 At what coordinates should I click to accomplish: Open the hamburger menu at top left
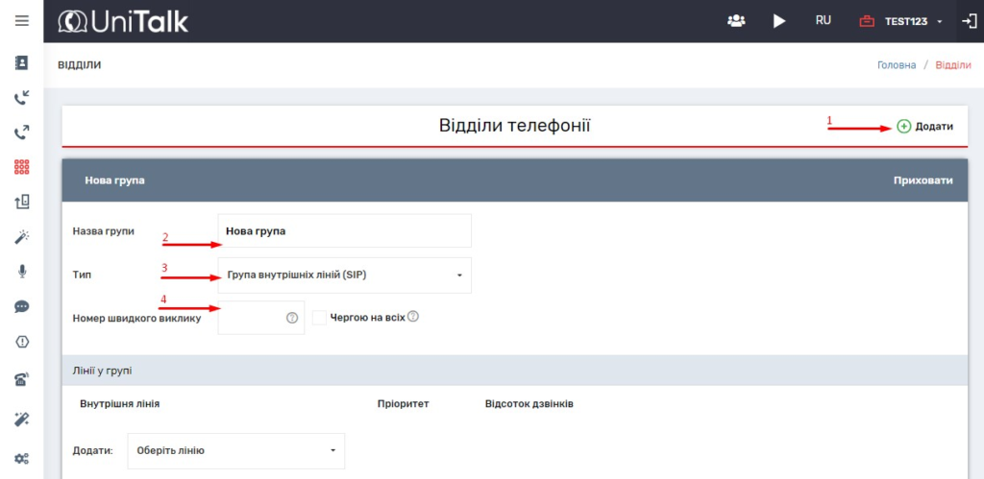[x=21, y=20]
